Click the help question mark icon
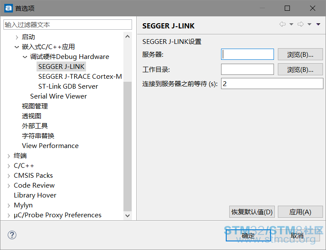This screenshot has height=250, width=326. click(12, 235)
